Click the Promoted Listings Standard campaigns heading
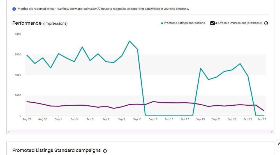 click(x=56, y=151)
